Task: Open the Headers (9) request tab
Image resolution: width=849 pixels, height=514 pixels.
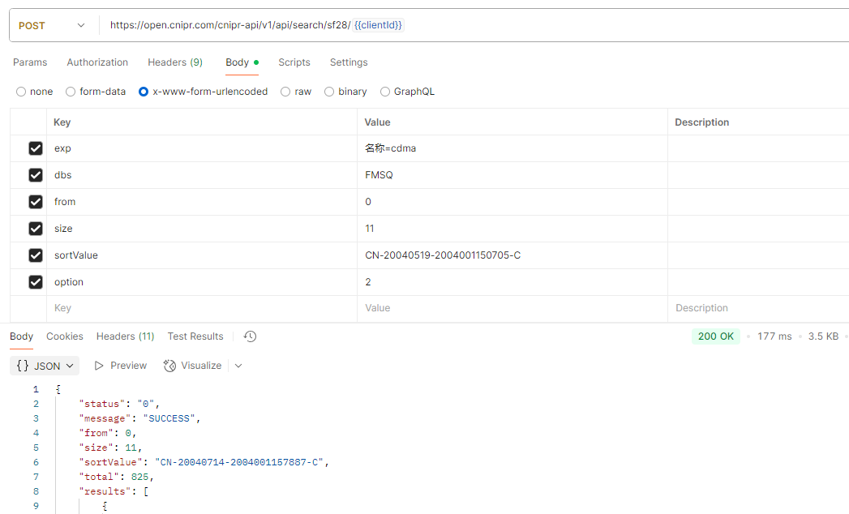Action: coord(175,62)
